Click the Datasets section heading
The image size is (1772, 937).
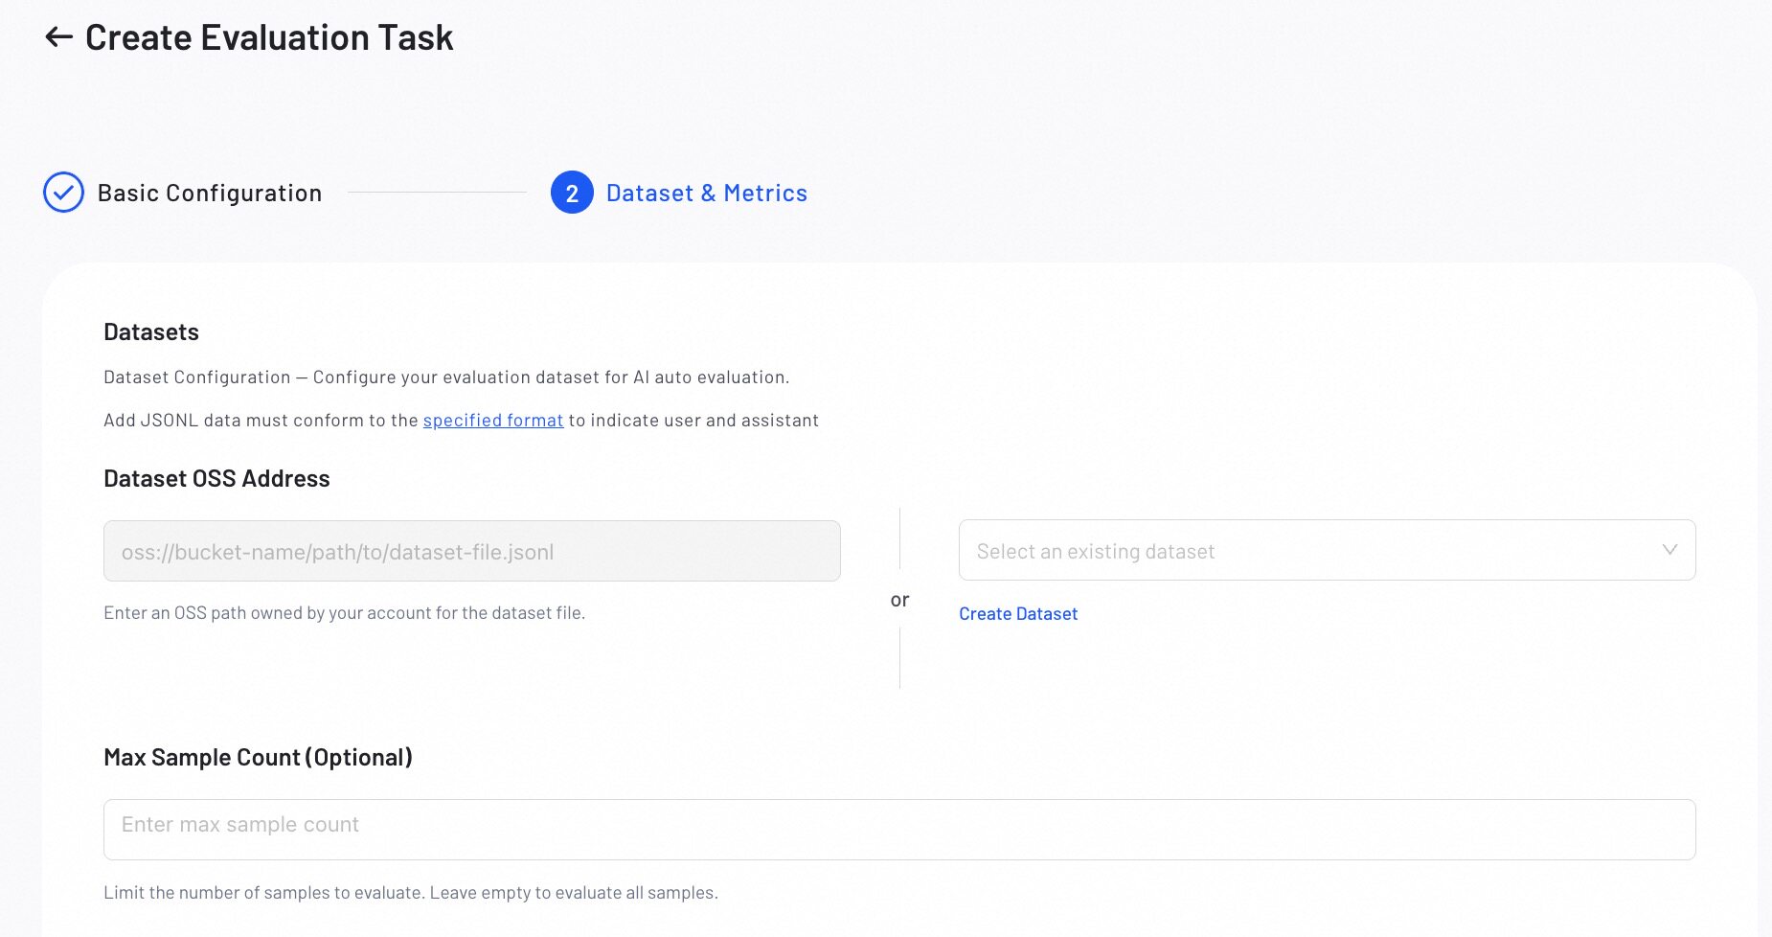coord(151,331)
